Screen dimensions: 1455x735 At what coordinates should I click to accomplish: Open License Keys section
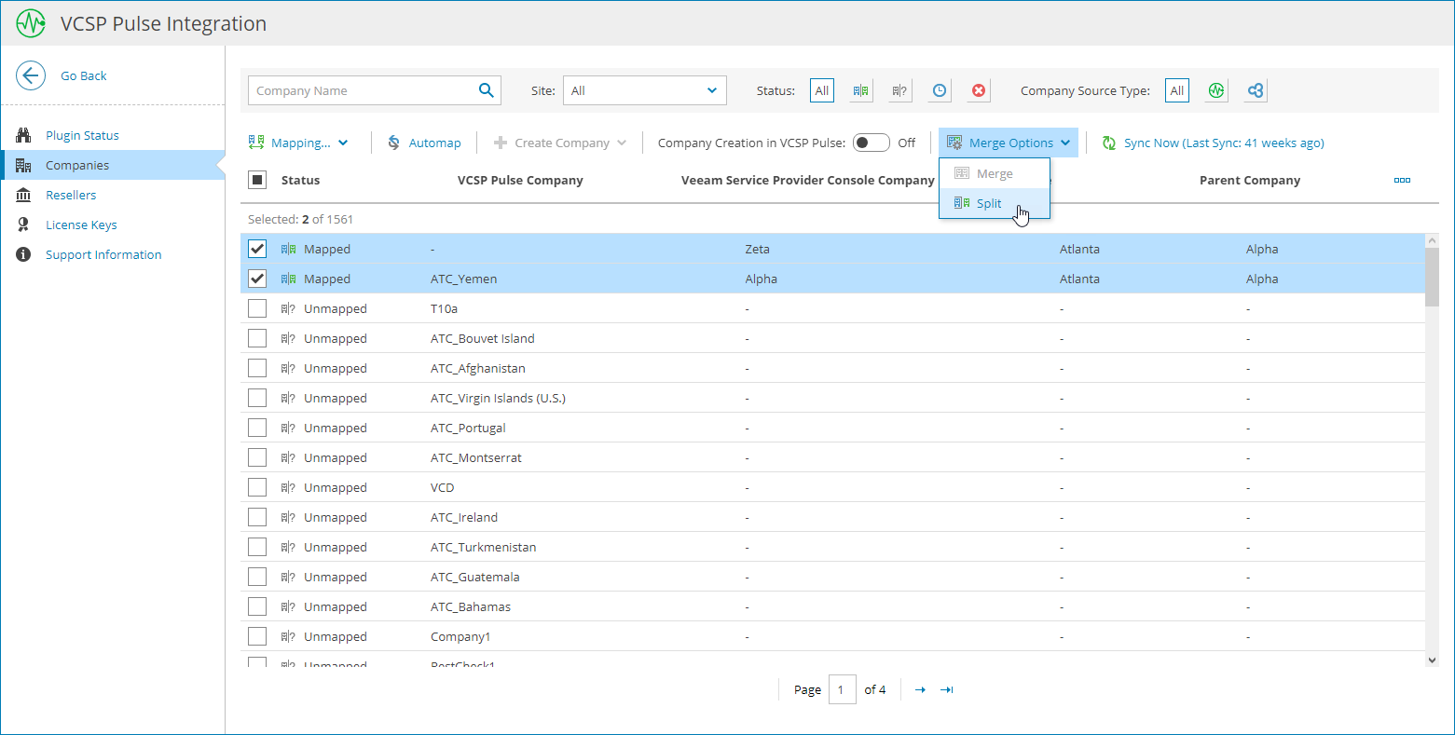point(81,225)
